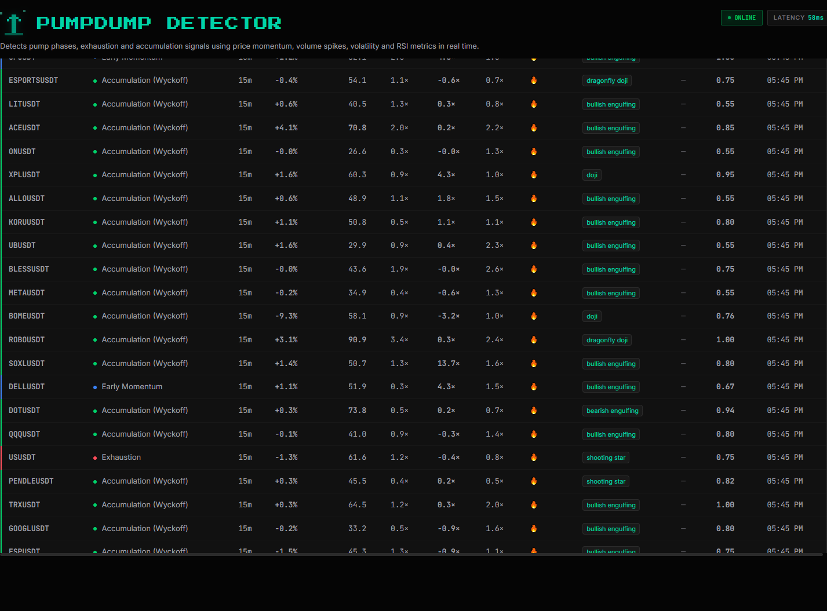Click the flame icon in ONUSDT row
The height and width of the screenshot is (611, 827).
[534, 152]
